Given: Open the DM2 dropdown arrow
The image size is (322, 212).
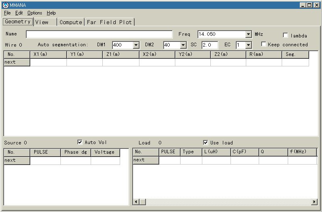Looking at the screenshot, I should tap(183, 45).
